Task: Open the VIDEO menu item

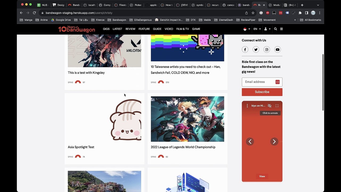Action: (x=169, y=29)
